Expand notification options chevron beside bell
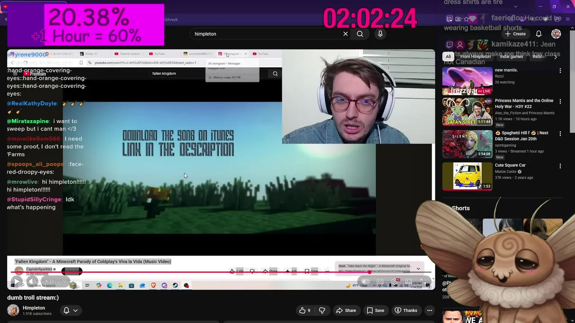The height and width of the screenshot is (323, 575). point(75,310)
